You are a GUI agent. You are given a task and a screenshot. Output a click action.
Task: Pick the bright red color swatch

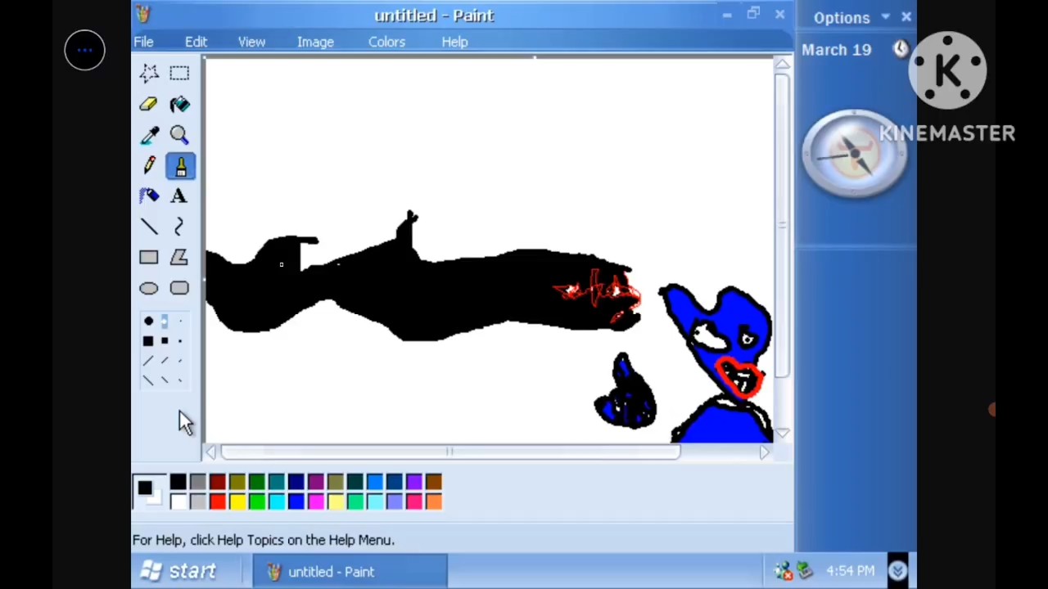(x=217, y=501)
